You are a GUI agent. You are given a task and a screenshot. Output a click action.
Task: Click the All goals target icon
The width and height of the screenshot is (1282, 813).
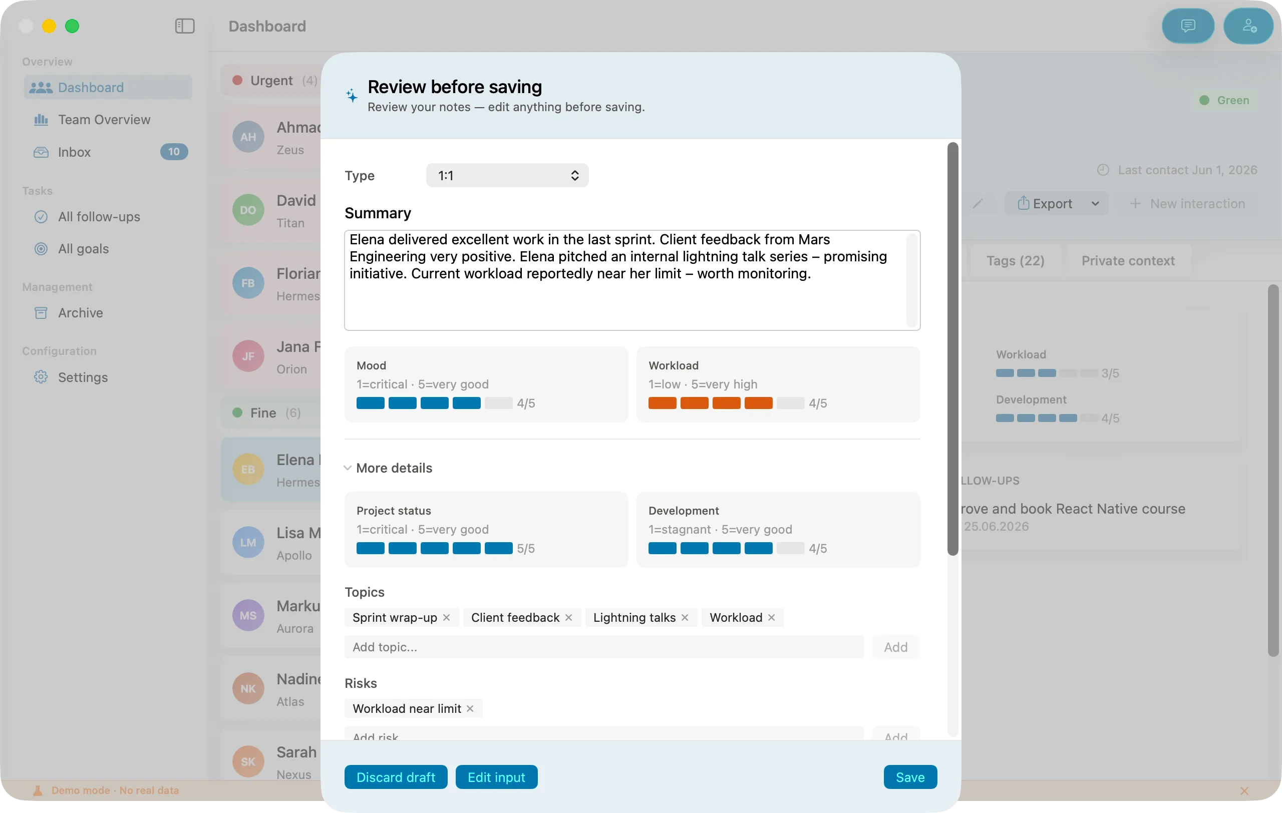tap(41, 249)
